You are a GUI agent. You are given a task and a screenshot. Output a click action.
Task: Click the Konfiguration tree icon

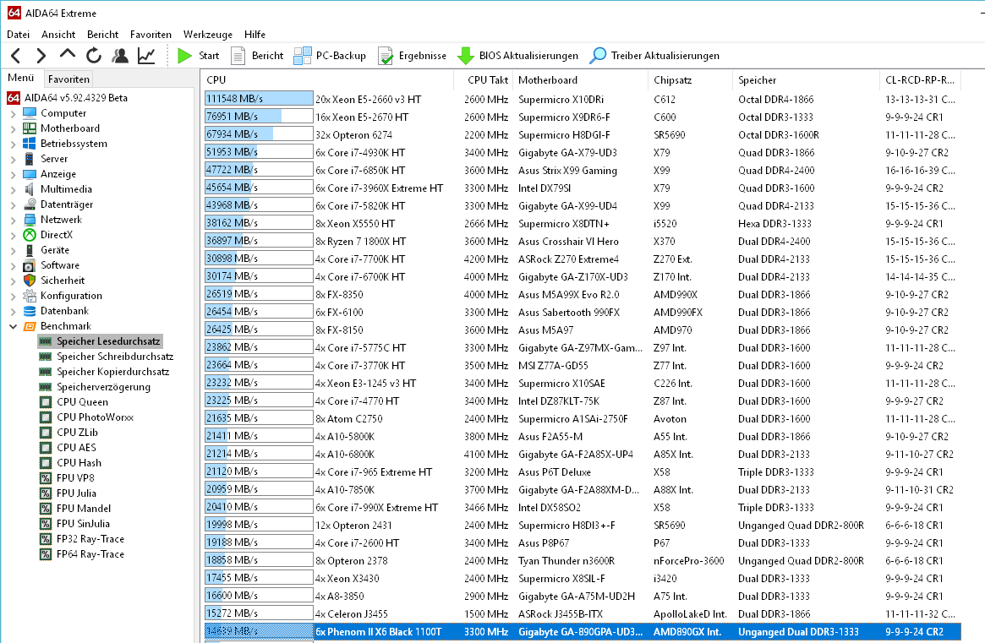click(x=30, y=296)
